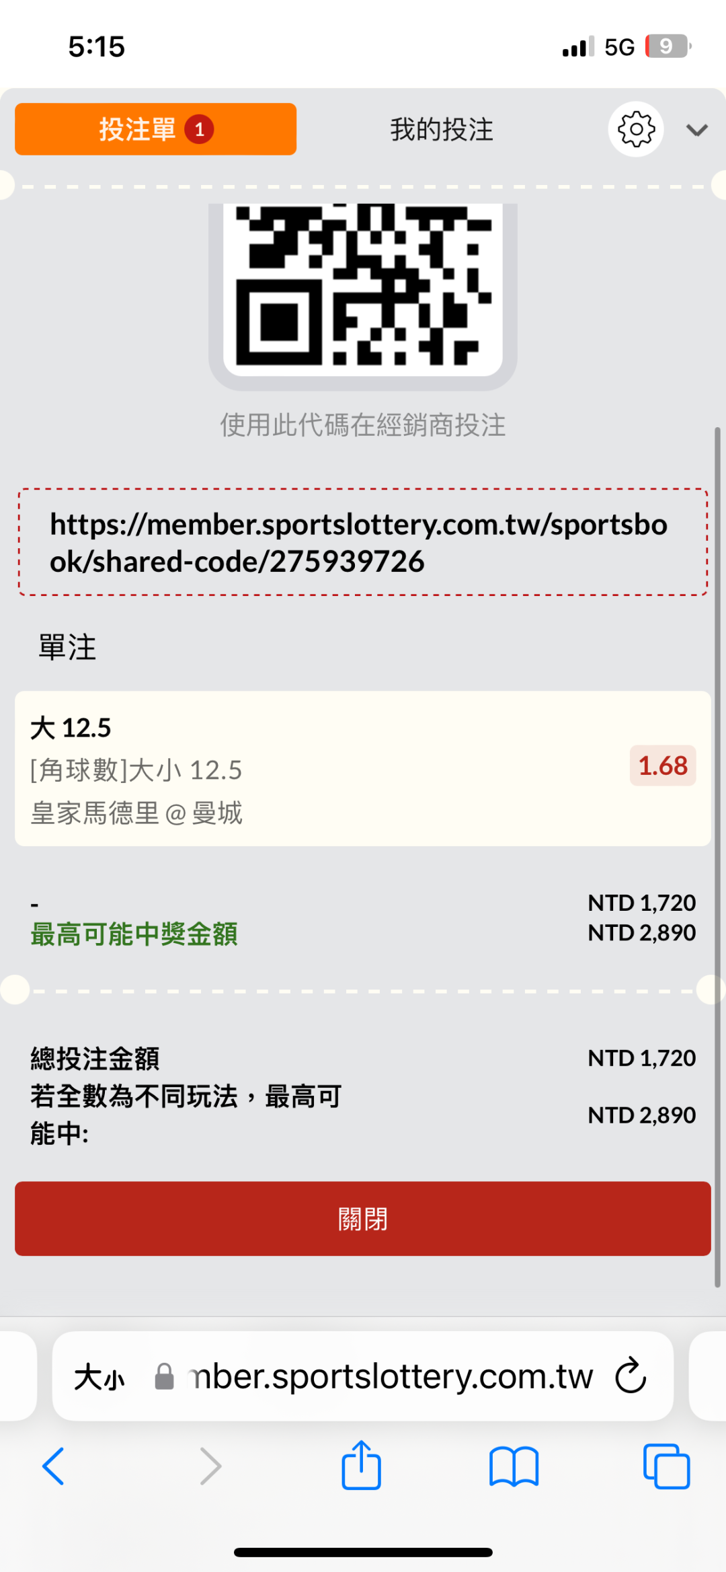
Task: Show Safari tabs overview icon
Action: point(666,1466)
